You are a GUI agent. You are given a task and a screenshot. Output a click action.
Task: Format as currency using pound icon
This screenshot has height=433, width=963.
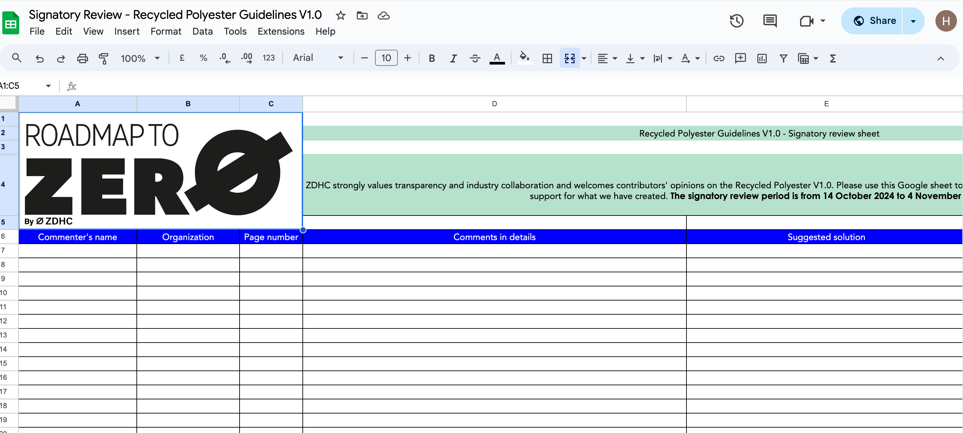point(182,58)
